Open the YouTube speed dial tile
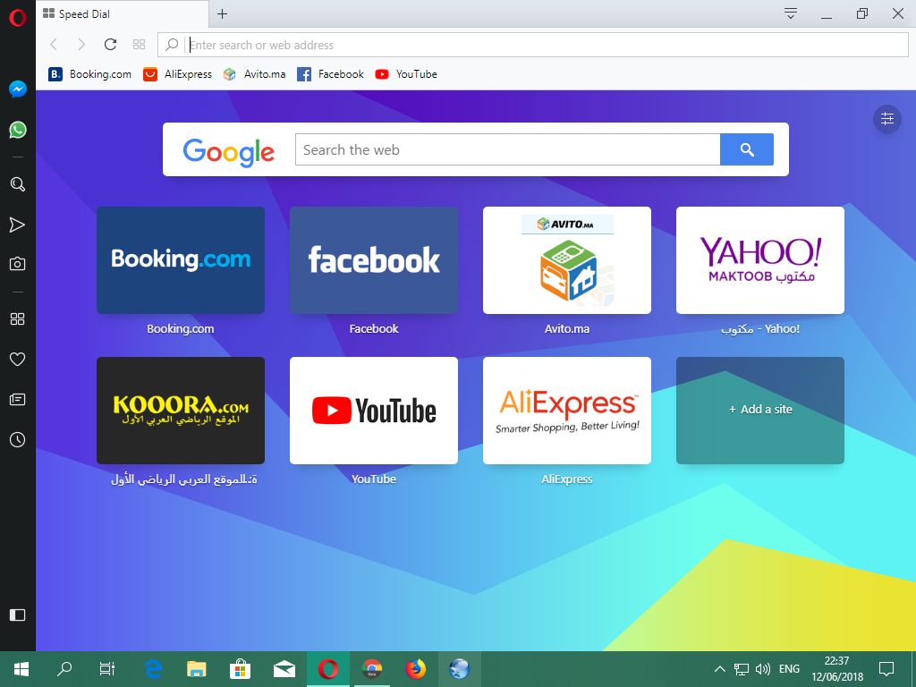The height and width of the screenshot is (687, 916). (374, 411)
